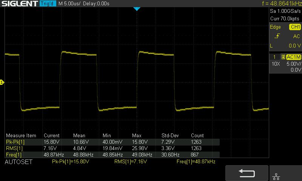The width and height of the screenshot is (302, 181).
Task: Click Freq min value 48.85kHz
Action: (112, 155)
